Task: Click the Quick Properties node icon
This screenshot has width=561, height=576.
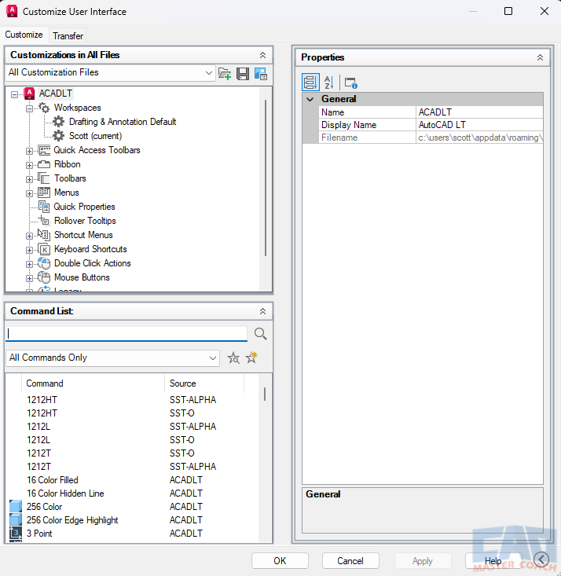Action: [x=44, y=207]
